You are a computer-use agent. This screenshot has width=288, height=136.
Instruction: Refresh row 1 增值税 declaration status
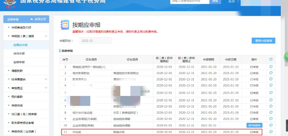coord(271,66)
